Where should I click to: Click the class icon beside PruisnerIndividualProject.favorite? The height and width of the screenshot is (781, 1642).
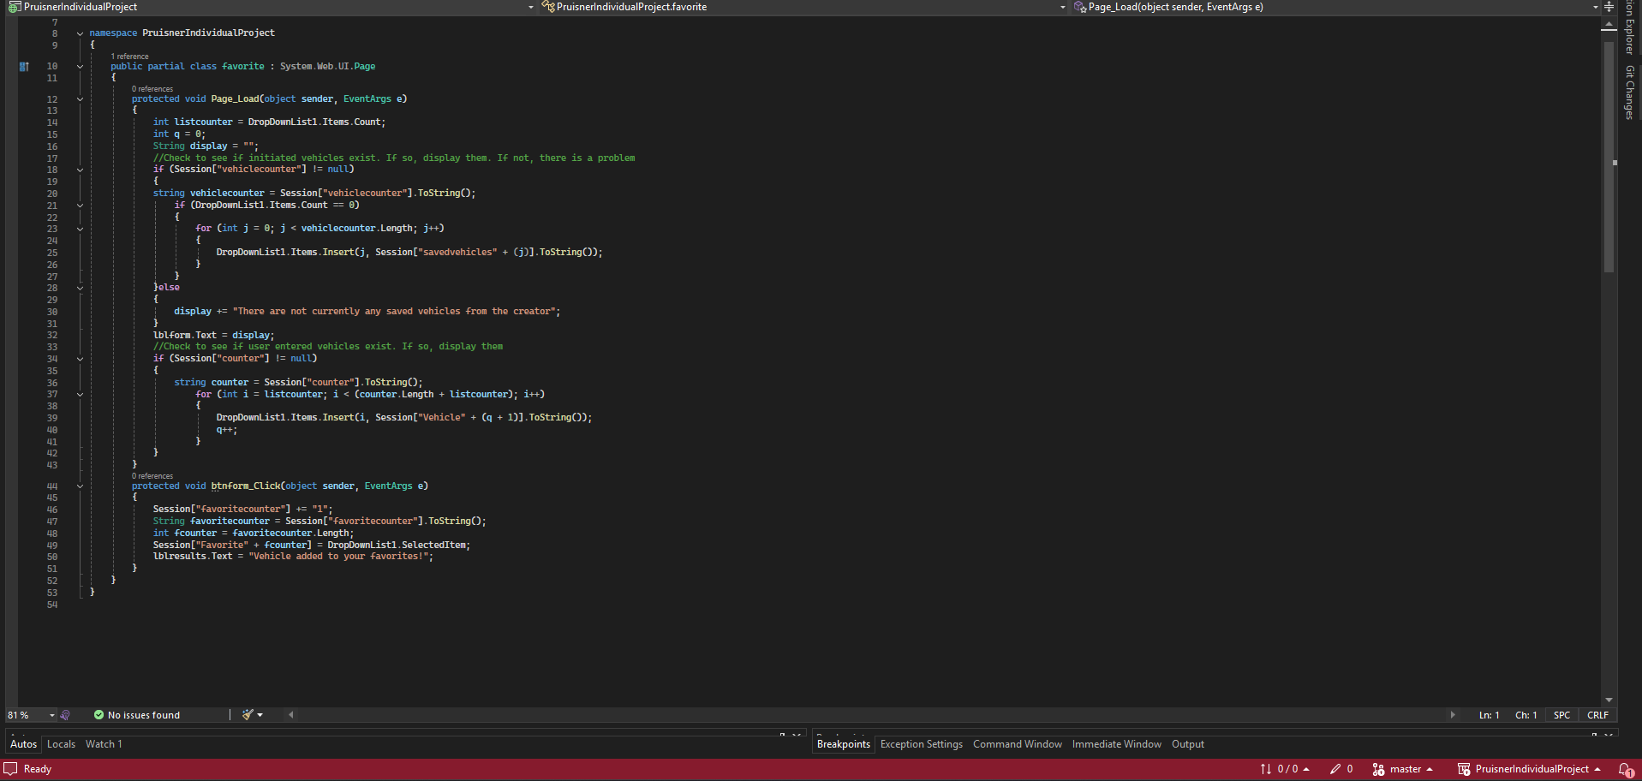(x=548, y=7)
